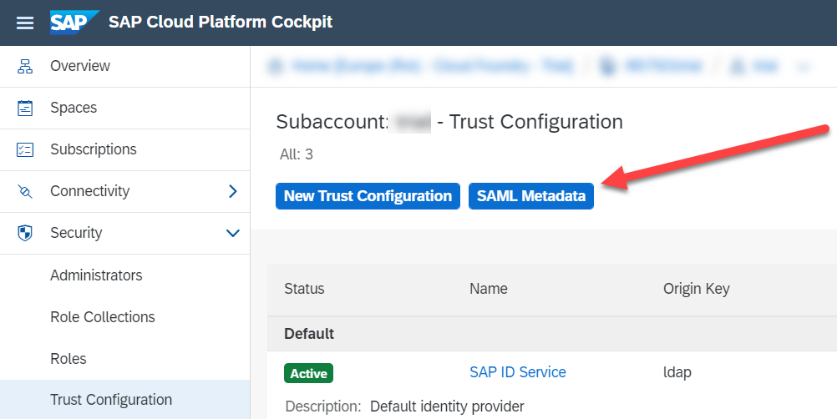Select Roles in the sidebar

tap(68, 359)
